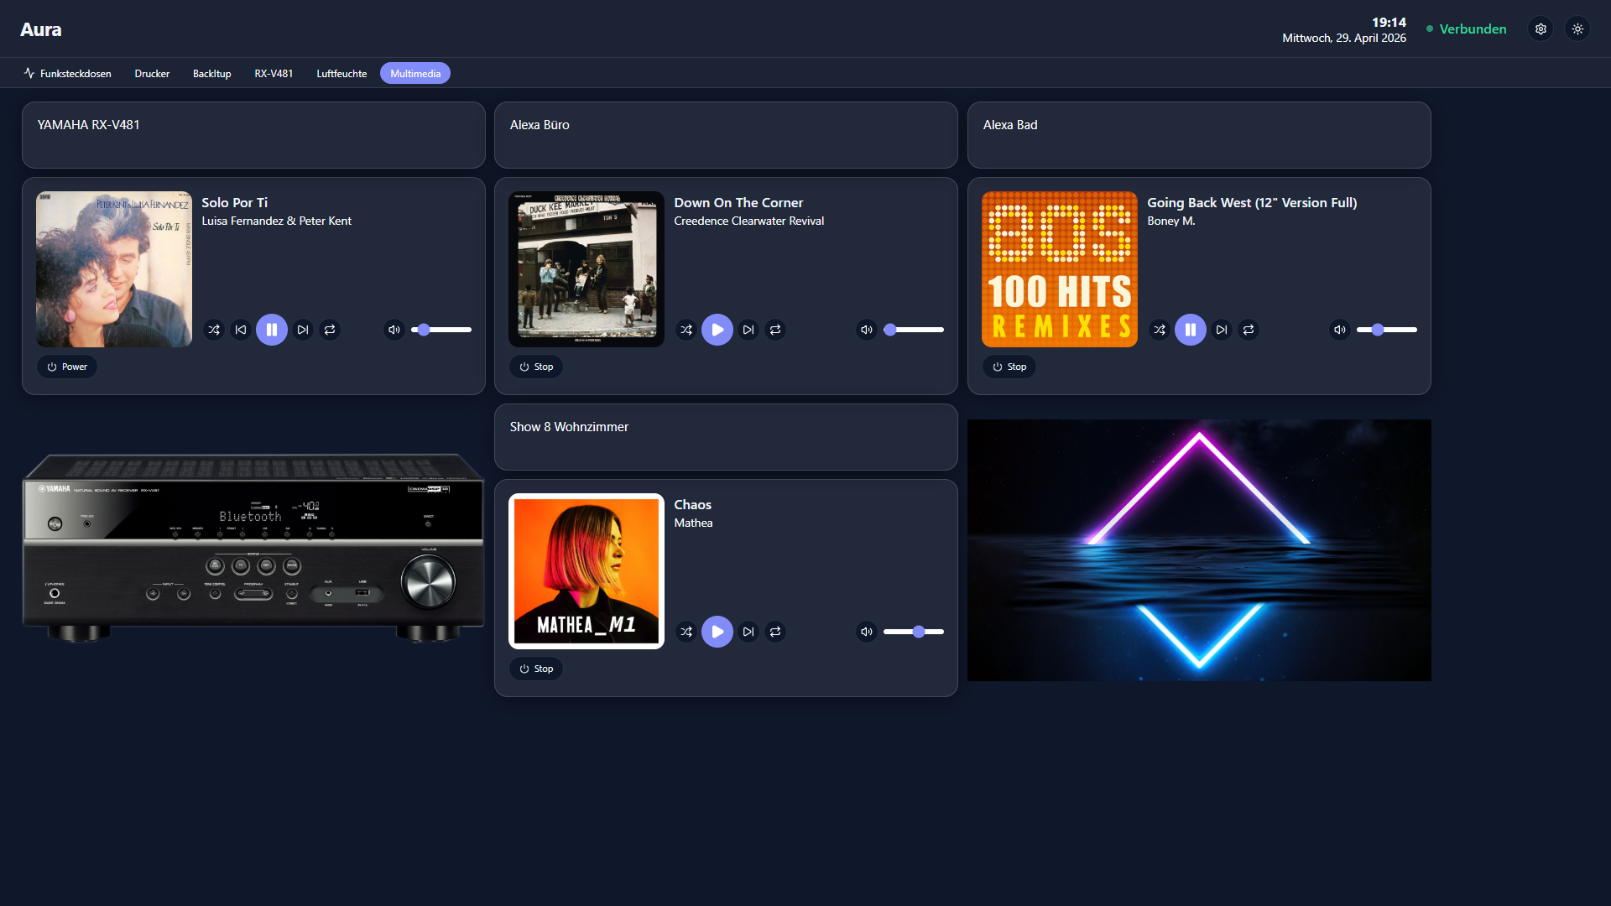Skip to next track after Chaos
The image size is (1611, 906).
(x=748, y=632)
